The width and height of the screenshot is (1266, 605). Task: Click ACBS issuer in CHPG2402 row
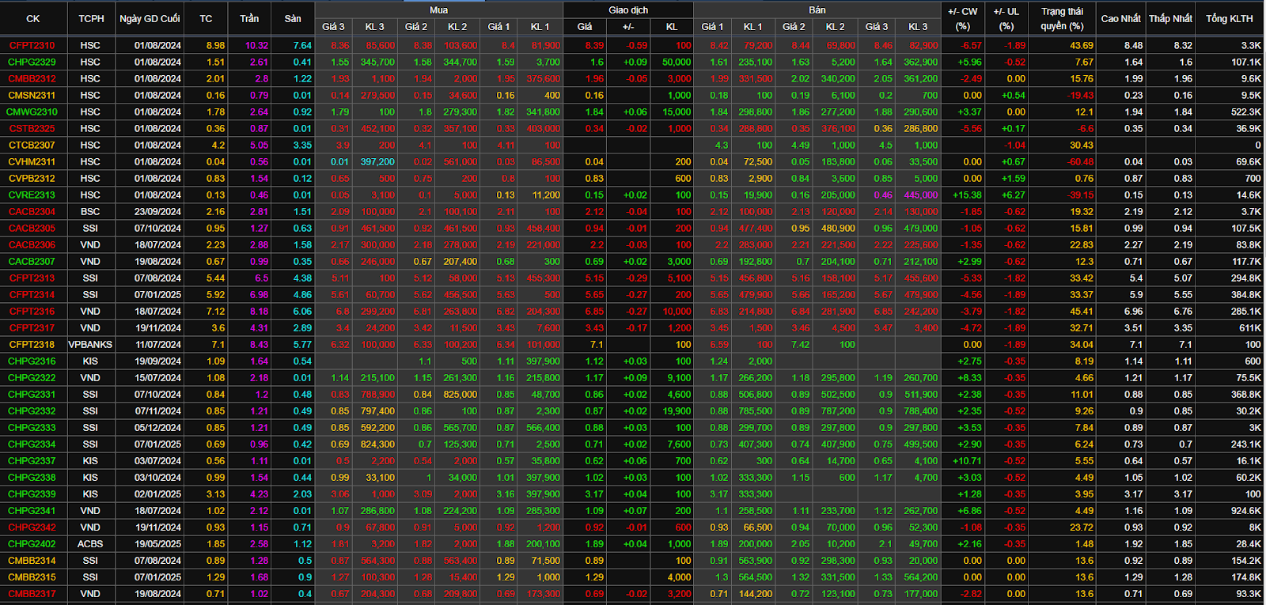coord(90,544)
